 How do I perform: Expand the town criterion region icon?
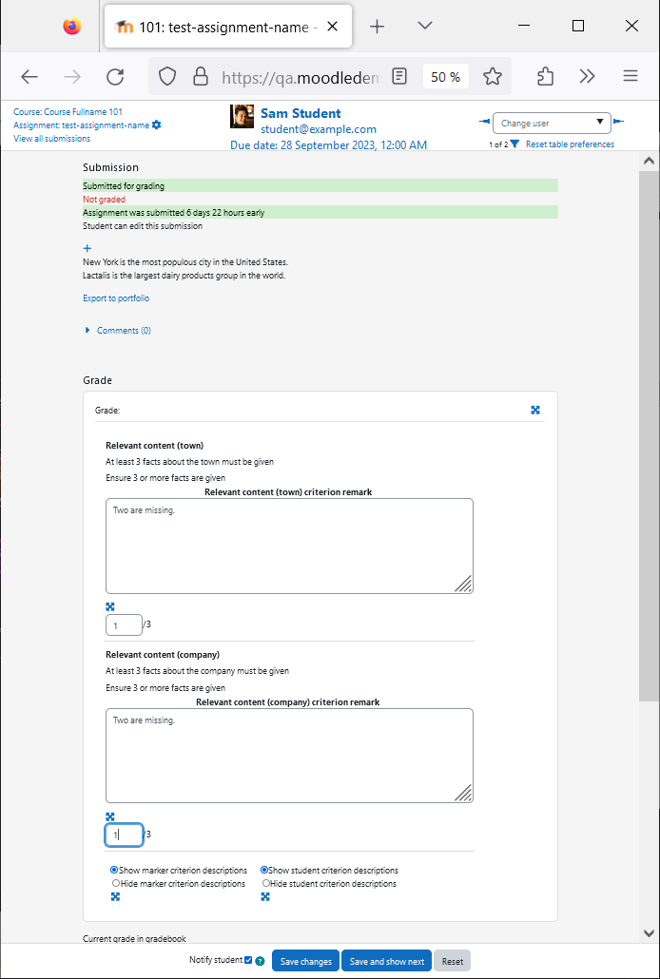(110, 606)
